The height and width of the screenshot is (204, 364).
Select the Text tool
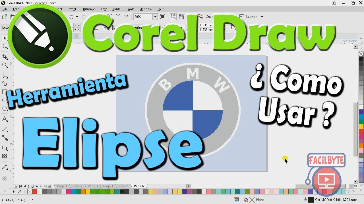coord(5,119)
